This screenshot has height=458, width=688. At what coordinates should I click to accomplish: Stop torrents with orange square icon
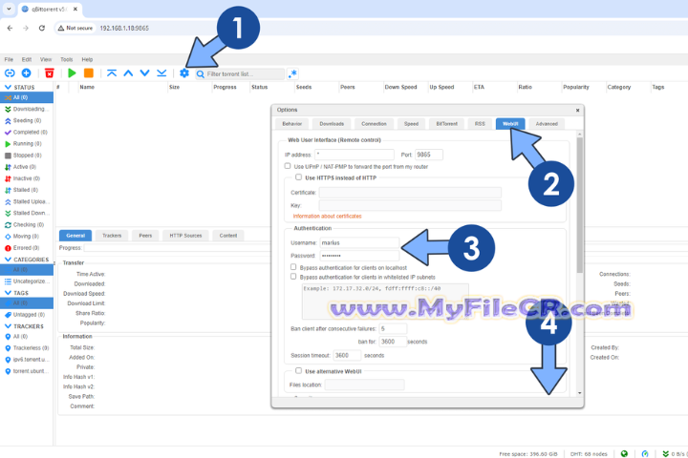click(x=89, y=73)
